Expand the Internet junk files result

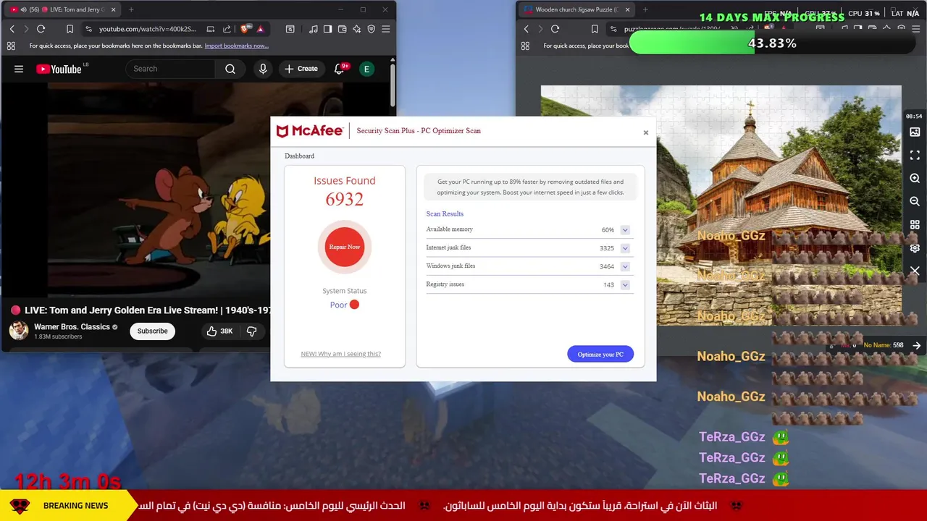[625, 248]
